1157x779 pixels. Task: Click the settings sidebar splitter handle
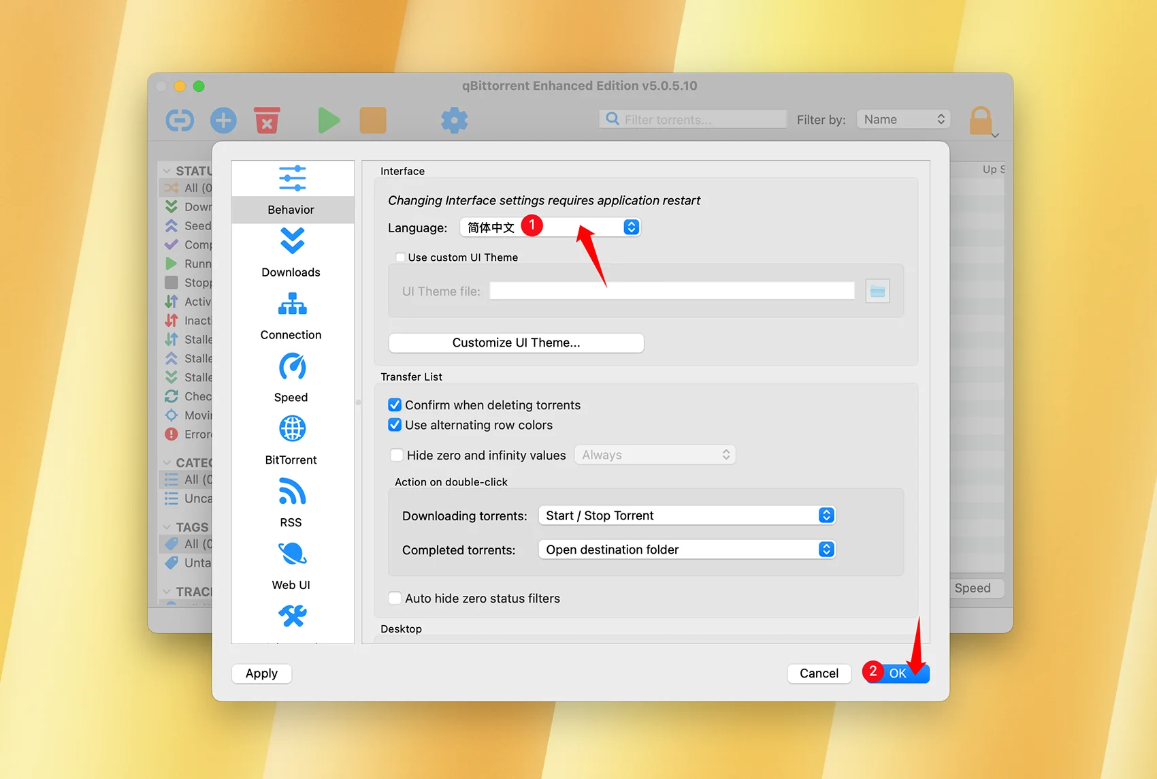coord(358,402)
